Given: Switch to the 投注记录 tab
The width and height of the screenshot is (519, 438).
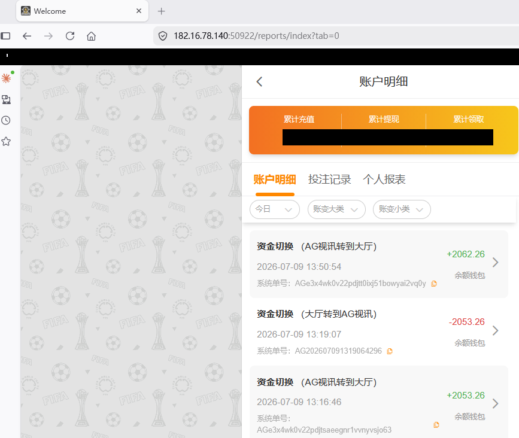Looking at the screenshot, I should [330, 180].
